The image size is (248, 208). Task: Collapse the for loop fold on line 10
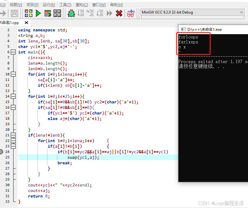[x=13, y=74]
